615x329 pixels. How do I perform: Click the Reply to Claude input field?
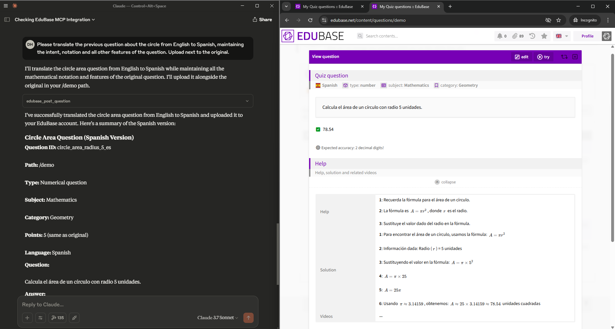138,304
